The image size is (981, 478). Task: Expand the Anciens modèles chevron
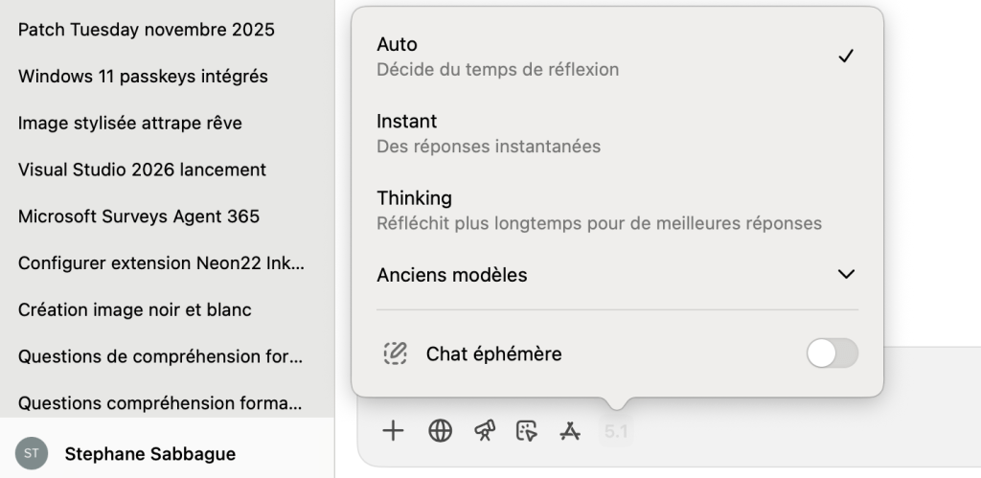tap(845, 275)
